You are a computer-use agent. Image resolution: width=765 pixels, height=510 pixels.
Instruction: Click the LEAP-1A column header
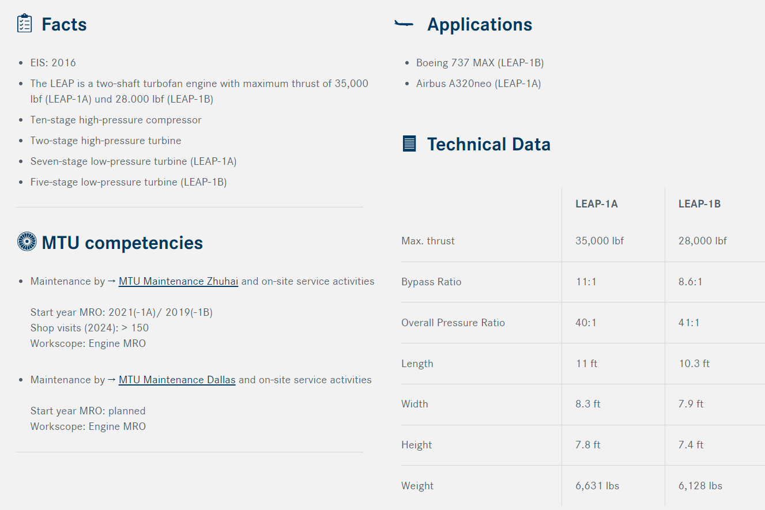tap(597, 204)
